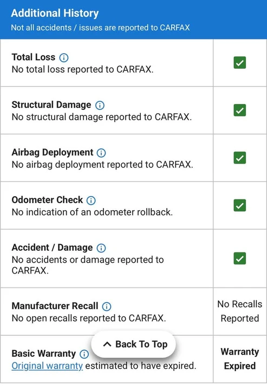The image size is (267, 390).
Task: View Manufacturer Recall info icon
Action: click(x=107, y=307)
